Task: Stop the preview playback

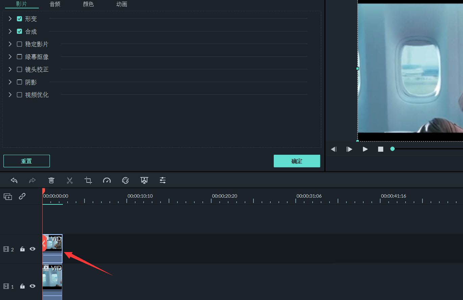Action: click(381, 149)
